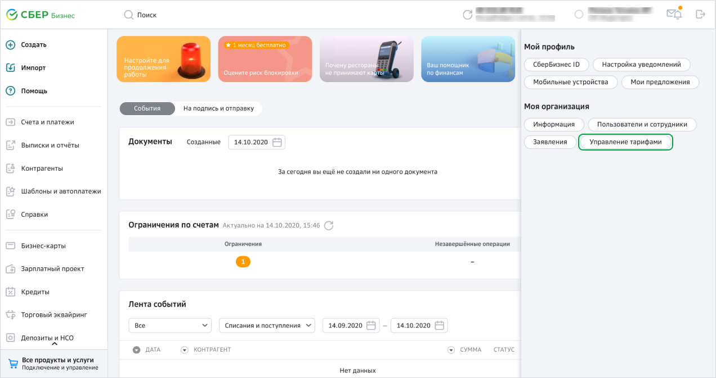716x378 pixels.
Task: Sort by the ДАТА column arrow
Action: (136, 350)
